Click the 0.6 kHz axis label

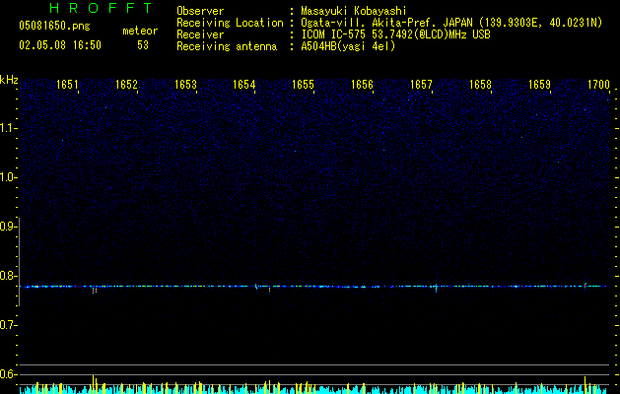pos(8,374)
